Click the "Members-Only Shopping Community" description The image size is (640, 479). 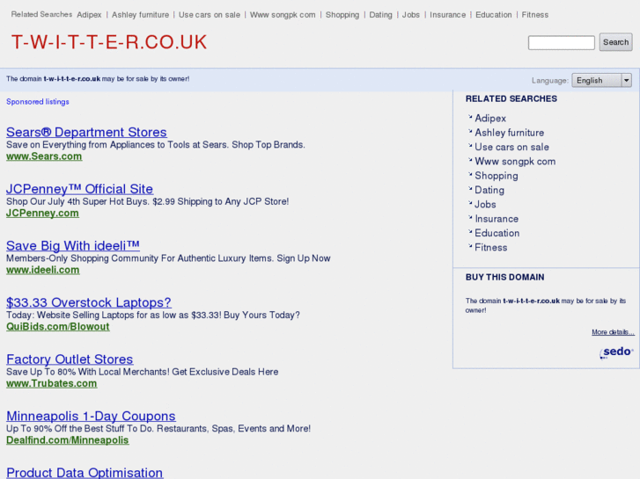(168, 258)
